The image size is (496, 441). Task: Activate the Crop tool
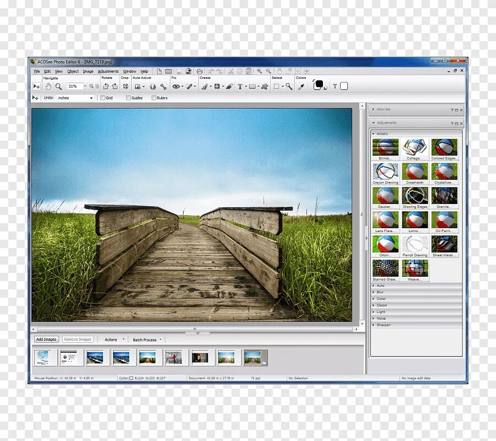pyautogui.click(x=126, y=86)
